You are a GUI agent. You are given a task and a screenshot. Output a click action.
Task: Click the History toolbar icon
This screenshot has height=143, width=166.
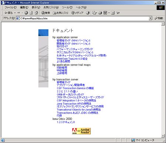coord(88,13)
